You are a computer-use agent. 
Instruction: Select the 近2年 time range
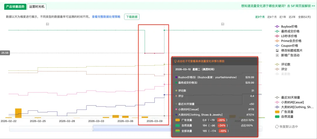(292, 17)
